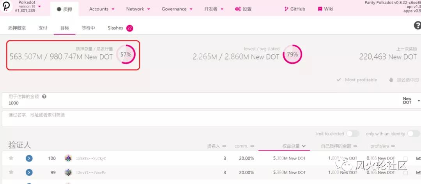Click the 57% staked progress circle

[x=126, y=55]
